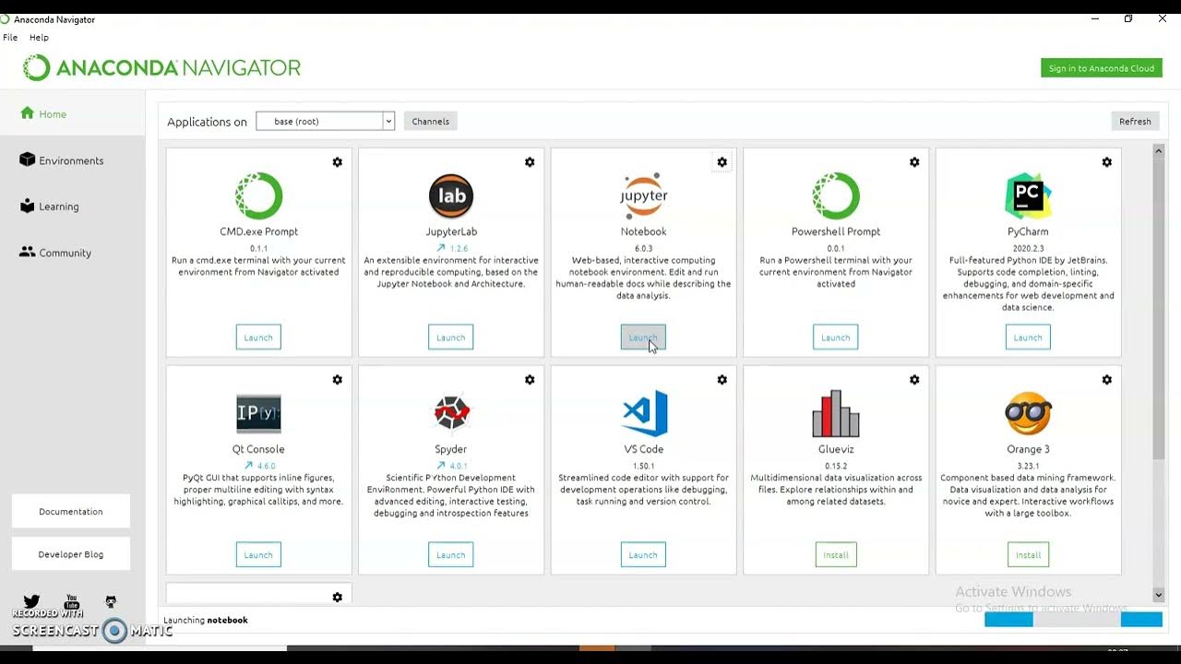The height and width of the screenshot is (664, 1181).
Task: Open settings gear on CMD.exe Prompt card
Action: (x=338, y=162)
